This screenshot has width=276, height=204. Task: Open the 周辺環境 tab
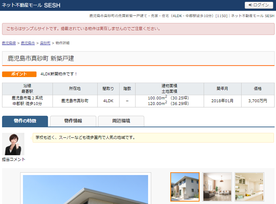pyautogui.click(x=121, y=121)
